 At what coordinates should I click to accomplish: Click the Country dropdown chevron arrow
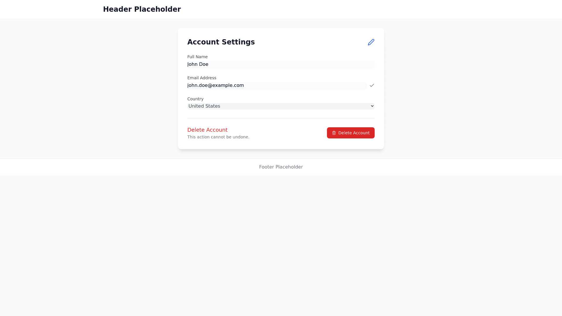click(372, 106)
